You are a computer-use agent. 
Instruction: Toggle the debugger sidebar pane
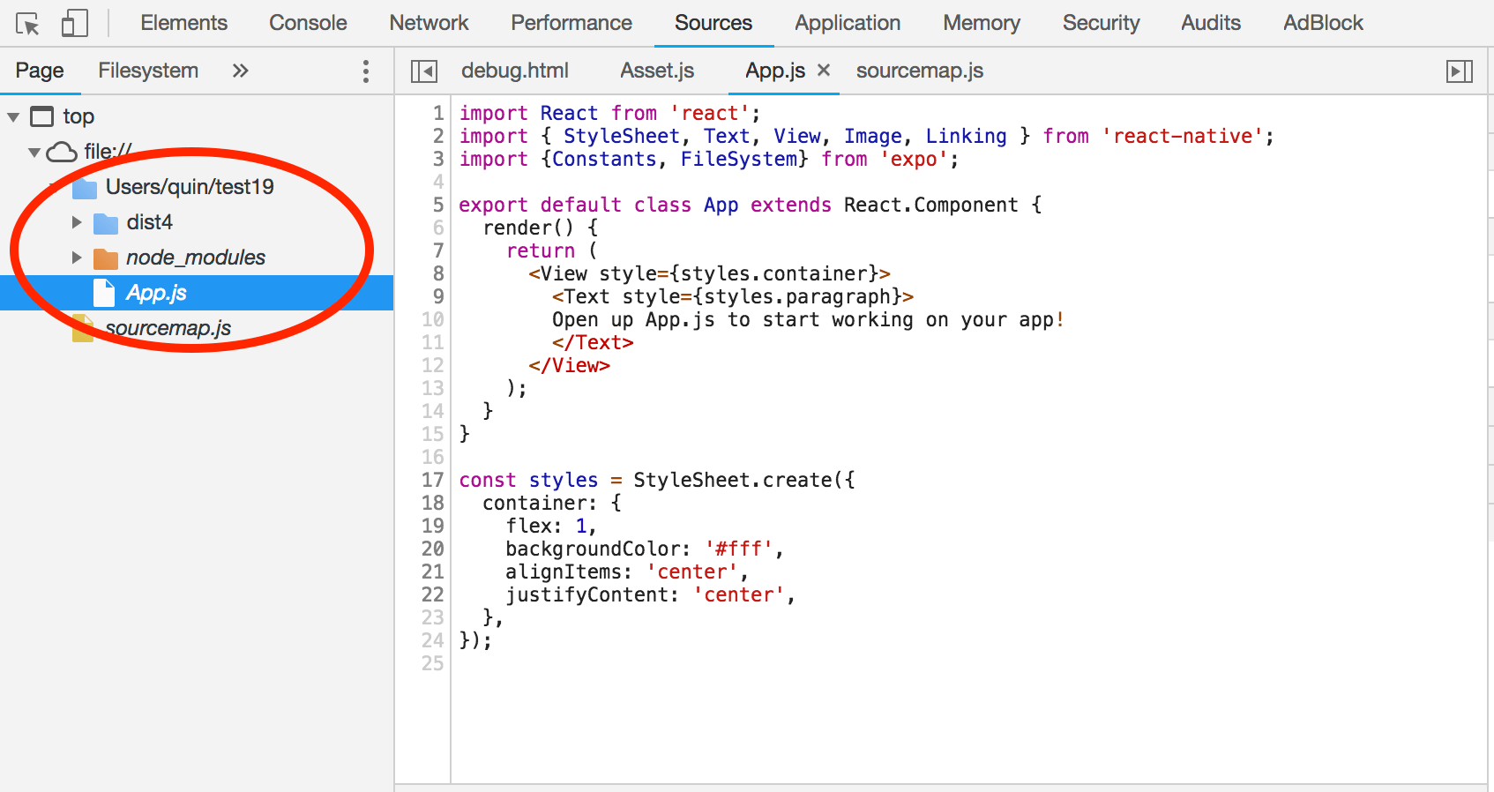1460,71
